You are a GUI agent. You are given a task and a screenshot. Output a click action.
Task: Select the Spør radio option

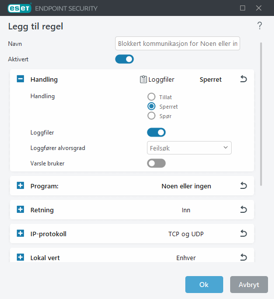[151, 116]
